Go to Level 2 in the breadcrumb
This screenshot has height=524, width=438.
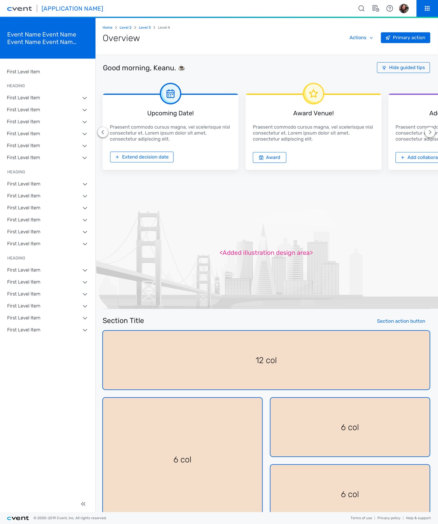click(125, 28)
